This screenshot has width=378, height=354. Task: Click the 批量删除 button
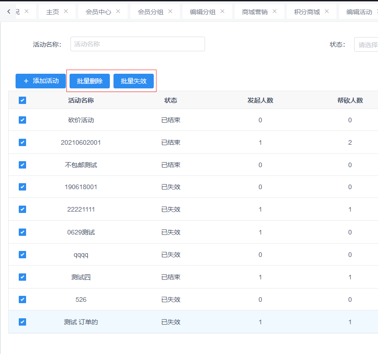coord(90,81)
